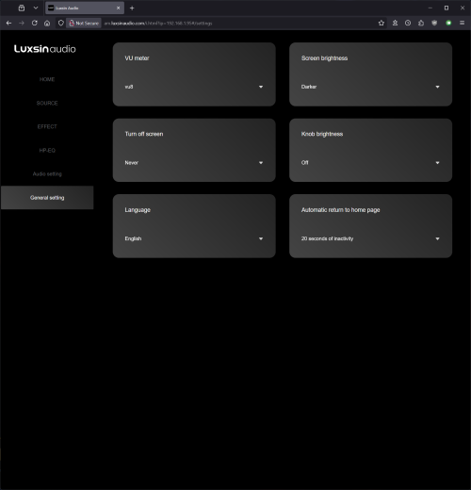Open the extensions puzzle icon
Image resolution: width=471 pixels, height=490 pixels.
tap(421, 23)
